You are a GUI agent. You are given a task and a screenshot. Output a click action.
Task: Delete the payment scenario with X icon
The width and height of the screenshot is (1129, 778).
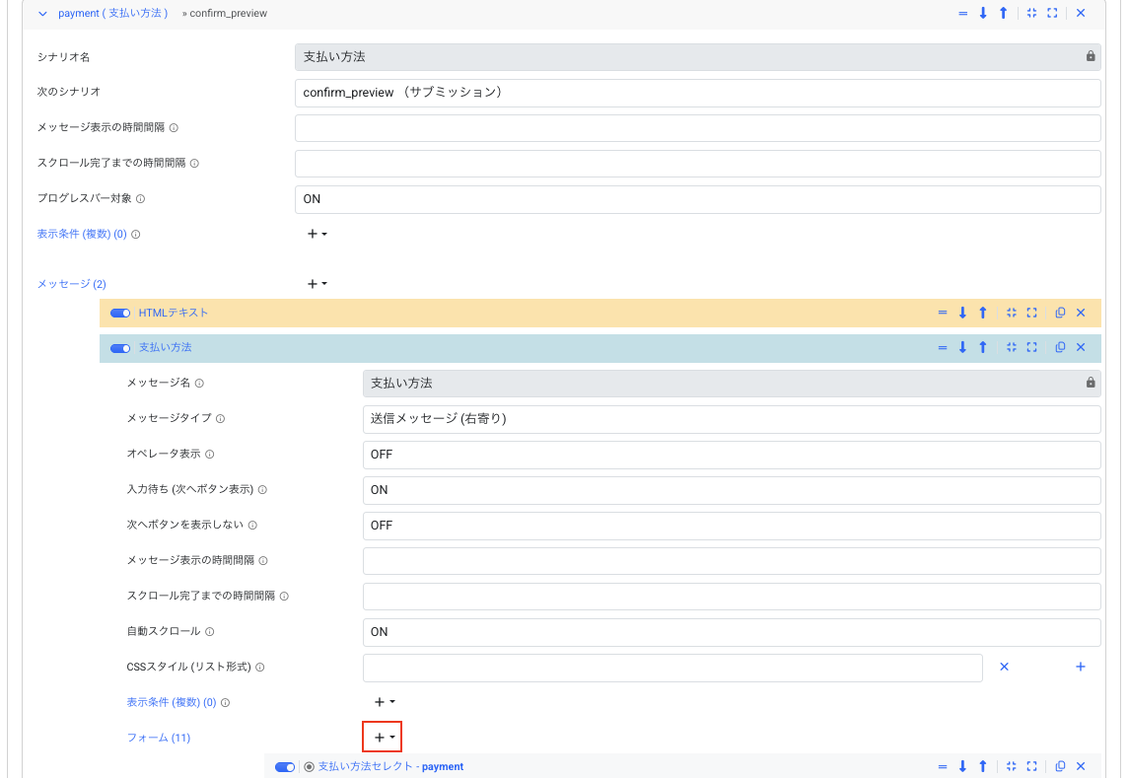1081,13
